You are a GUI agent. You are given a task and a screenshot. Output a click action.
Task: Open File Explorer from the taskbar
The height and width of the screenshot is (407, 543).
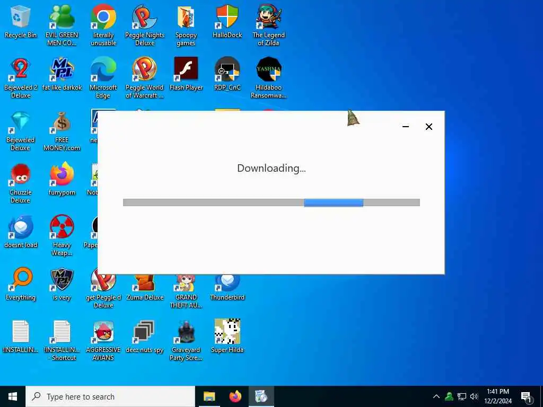(x=209, y=396)
